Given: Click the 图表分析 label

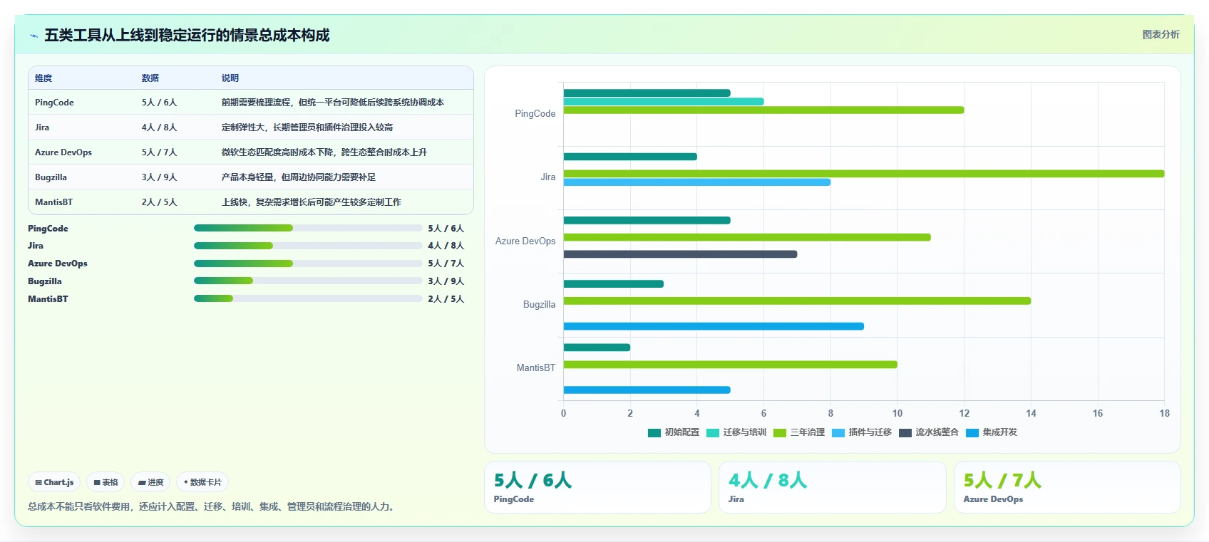Looking at the screenshot, I should [1161, 34].
